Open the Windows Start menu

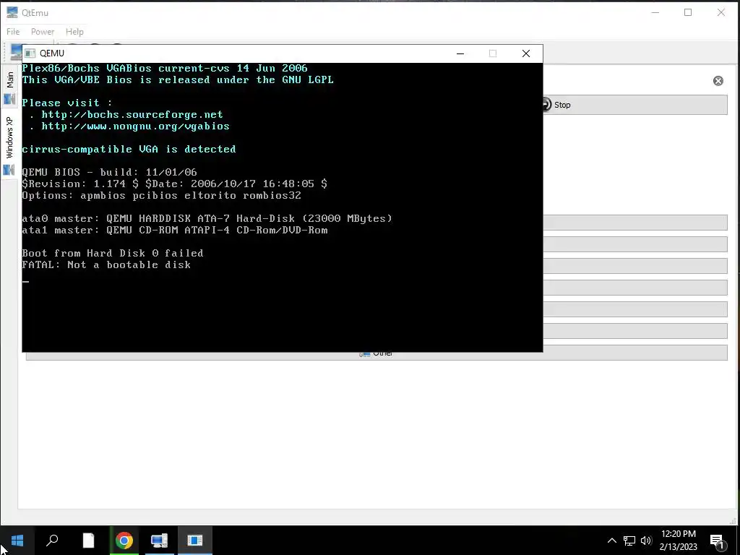click(17, 541)
